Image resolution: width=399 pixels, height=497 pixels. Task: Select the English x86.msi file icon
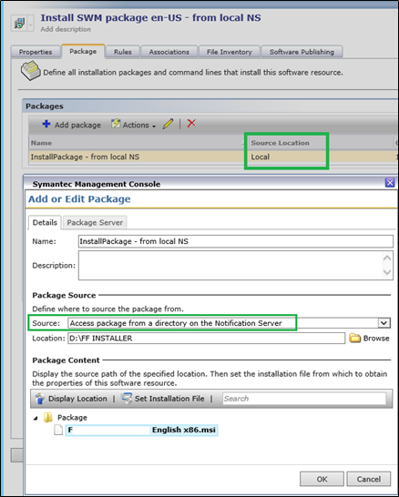tap(58, 430)
